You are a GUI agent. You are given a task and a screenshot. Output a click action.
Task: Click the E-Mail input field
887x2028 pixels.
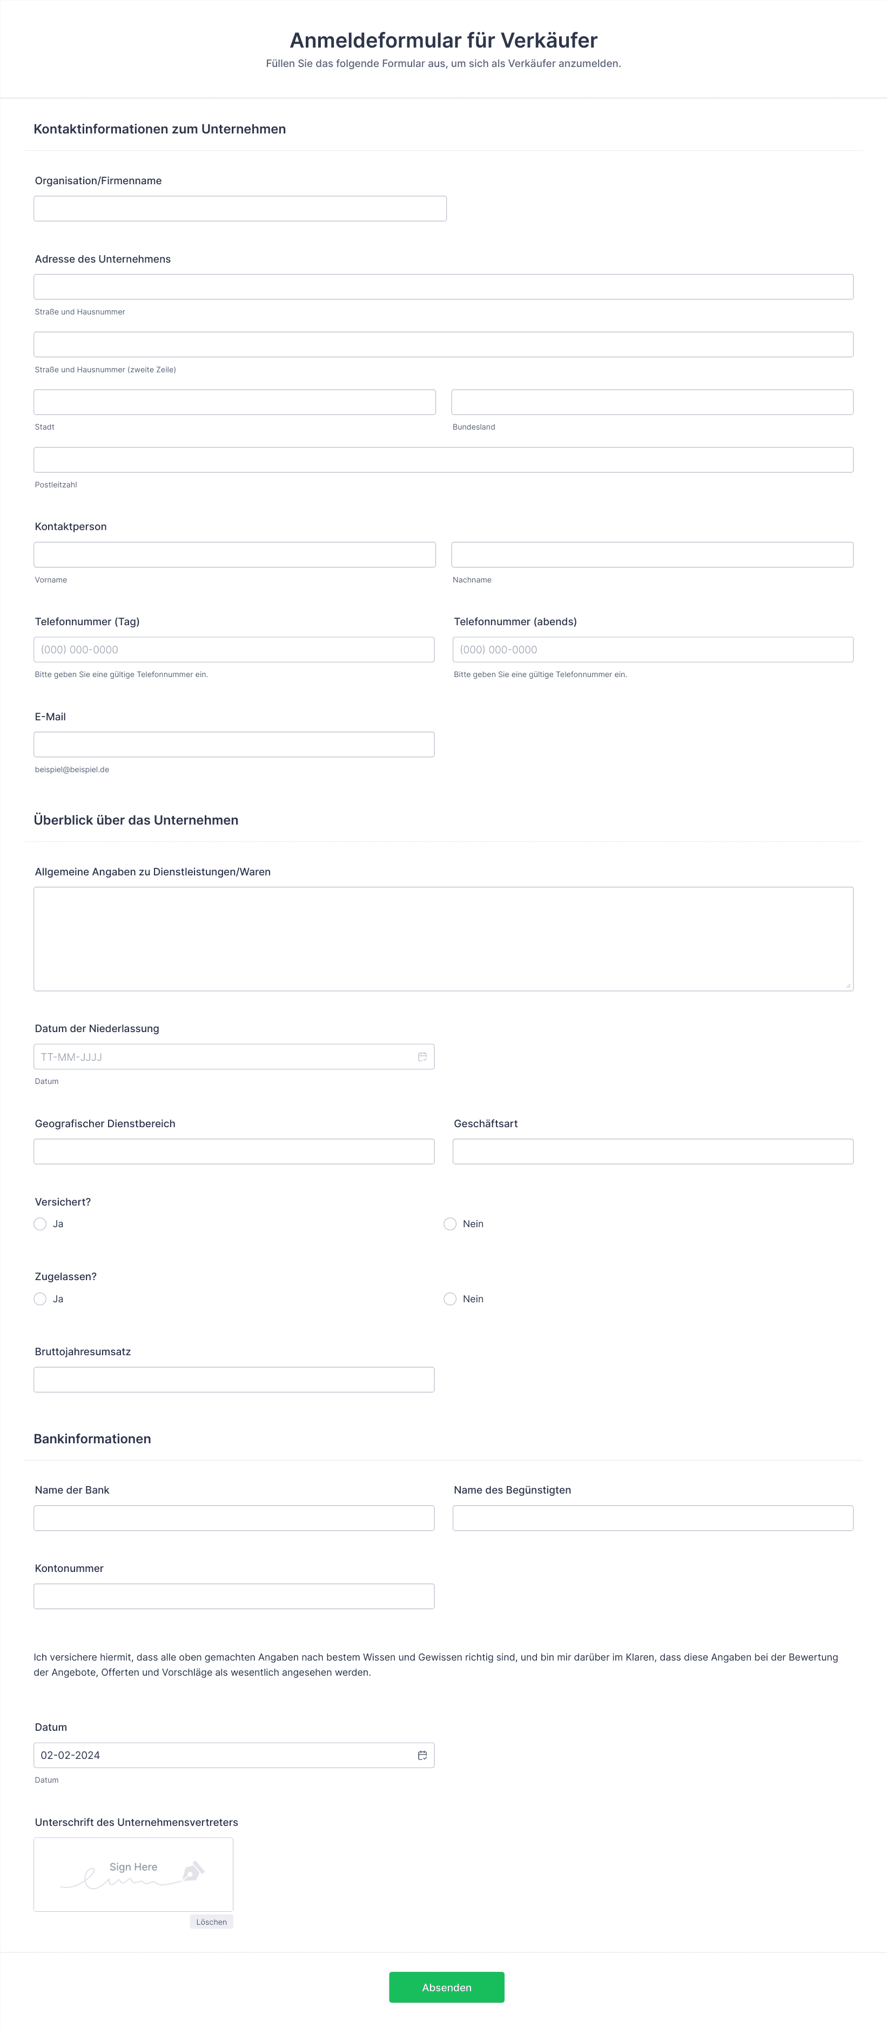[x=234, y=745]
